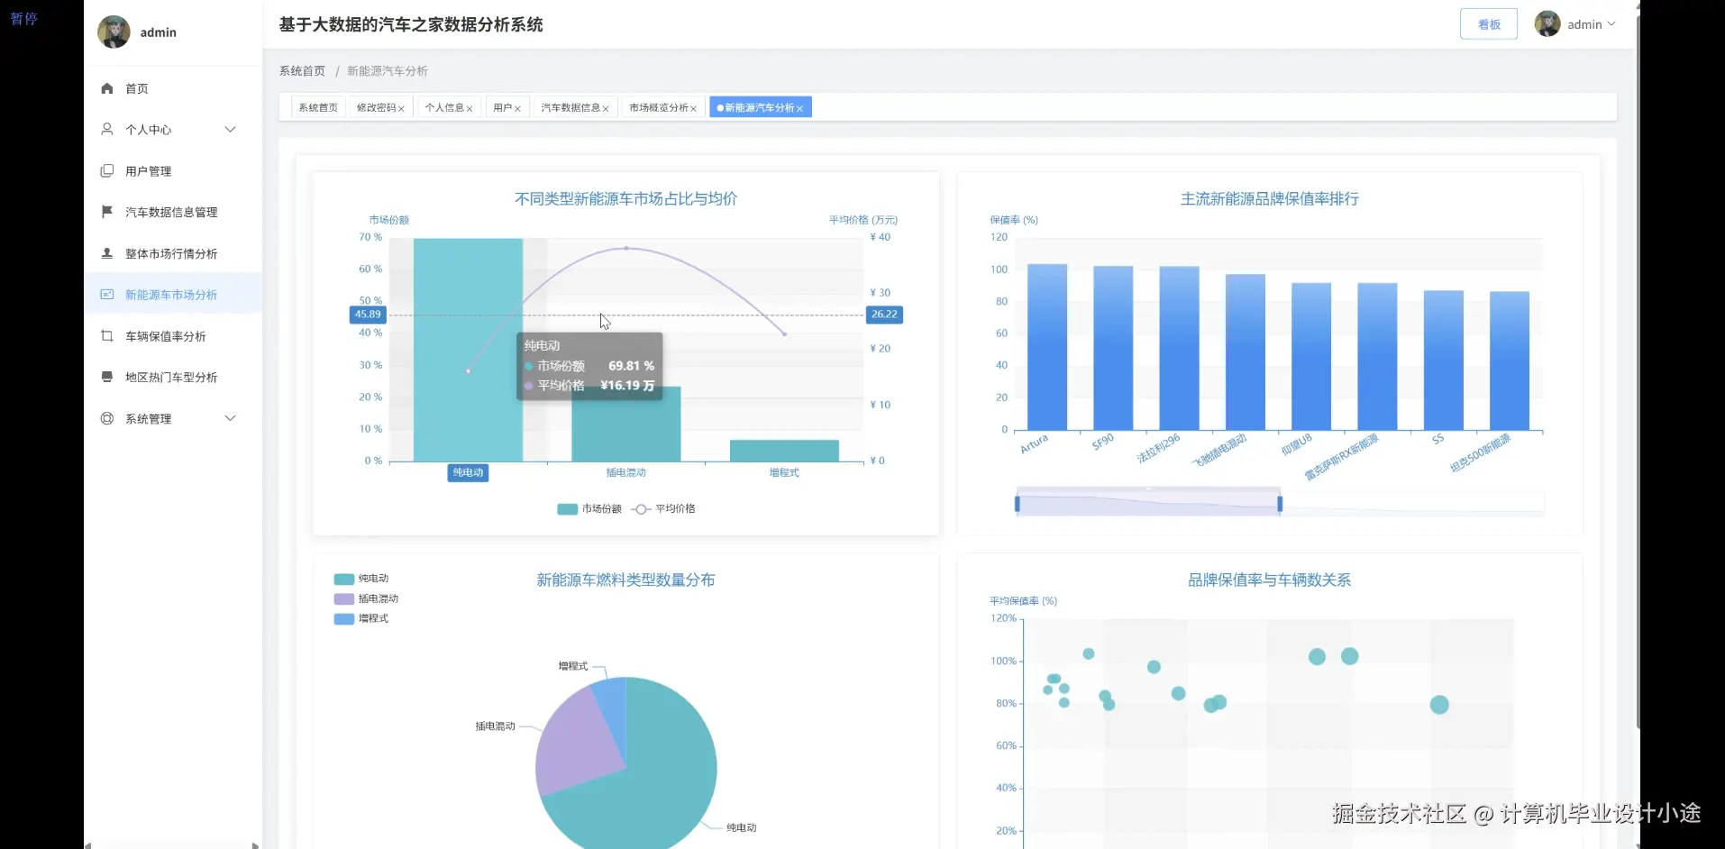This screenshot has width=1725, height=849.
Task: Click the chart title 新能源车燃料类型数量分布
Action: [625, 580]
